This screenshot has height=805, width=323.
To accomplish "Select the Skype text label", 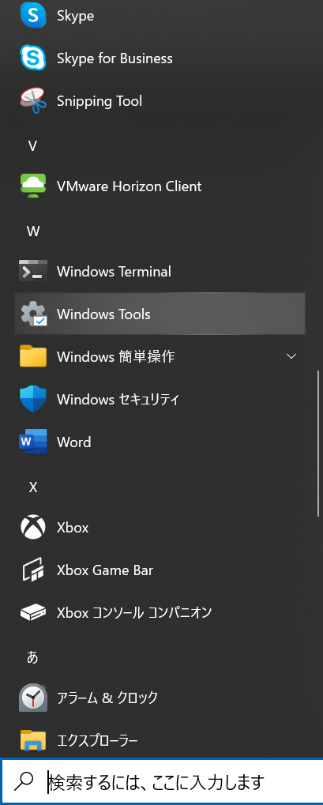I will click(x=76, y=16).
